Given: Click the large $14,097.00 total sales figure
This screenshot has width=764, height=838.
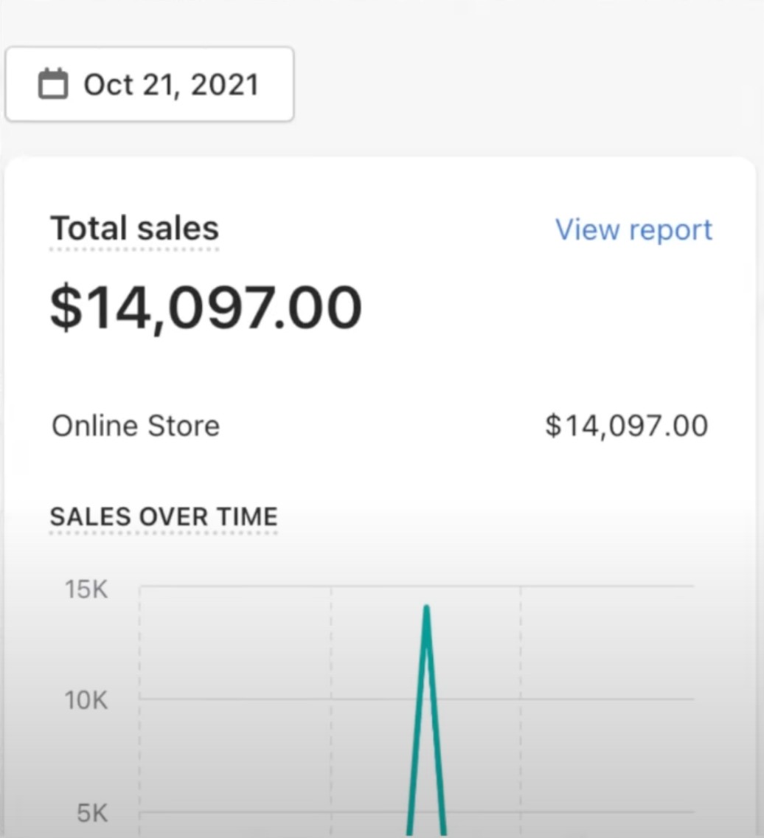Looking at the screenshot, I should click(x=206, y=307).
